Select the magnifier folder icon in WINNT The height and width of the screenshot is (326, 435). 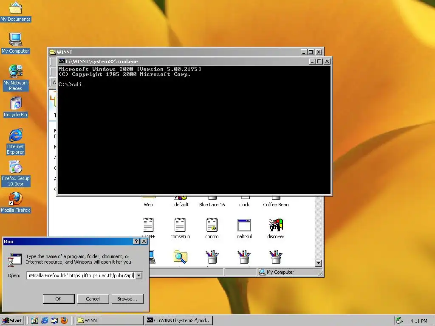click(x=180, y=257)
